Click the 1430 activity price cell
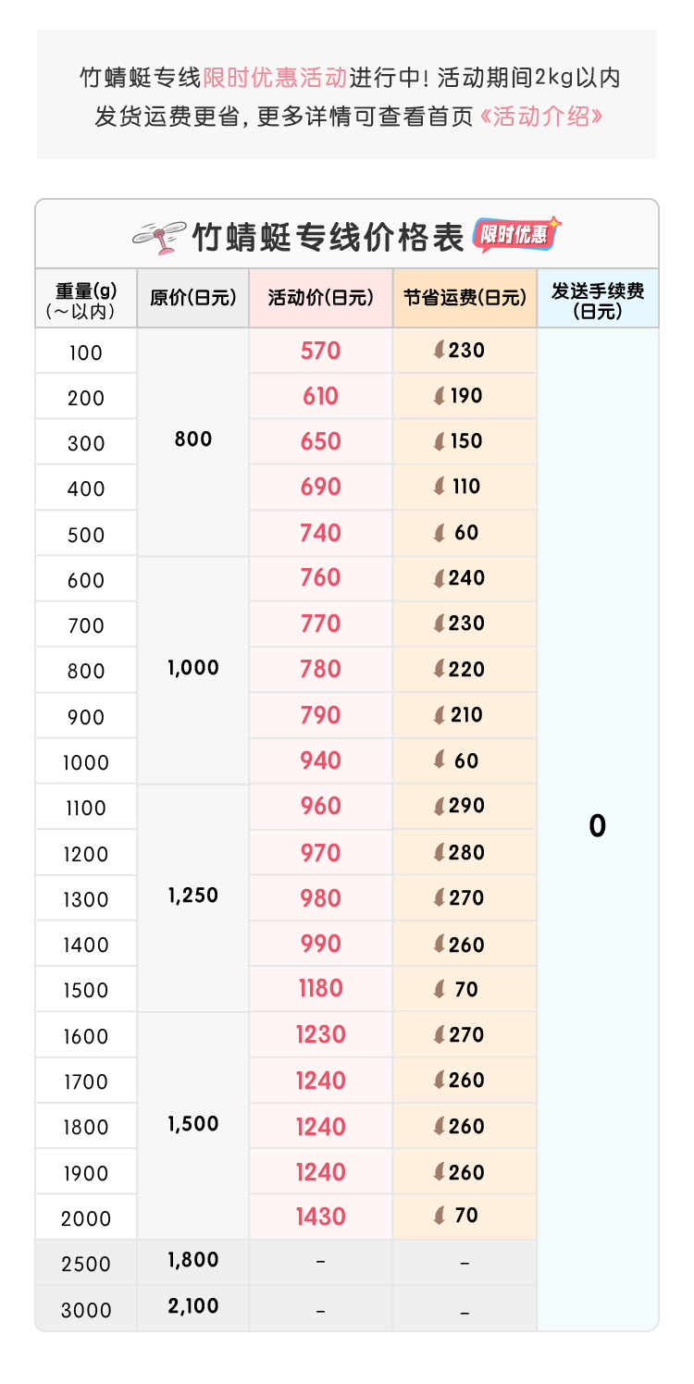 (321, 1217)
